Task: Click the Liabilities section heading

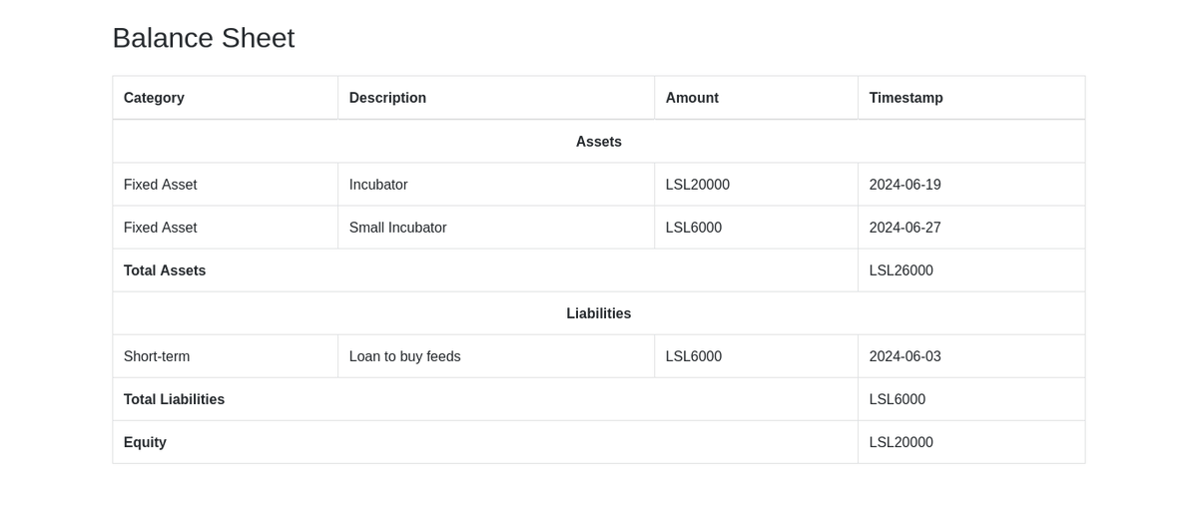Action: 599,313
